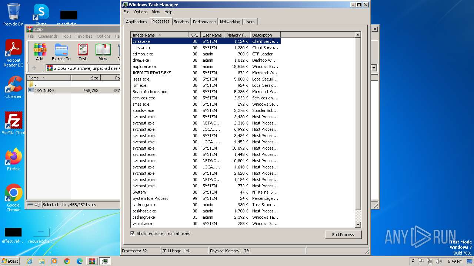This screenshot has height=266, width=474.
Task: Sort WinRAR file list by Size column
Action: pyautogui.click(x=86, y=78)
